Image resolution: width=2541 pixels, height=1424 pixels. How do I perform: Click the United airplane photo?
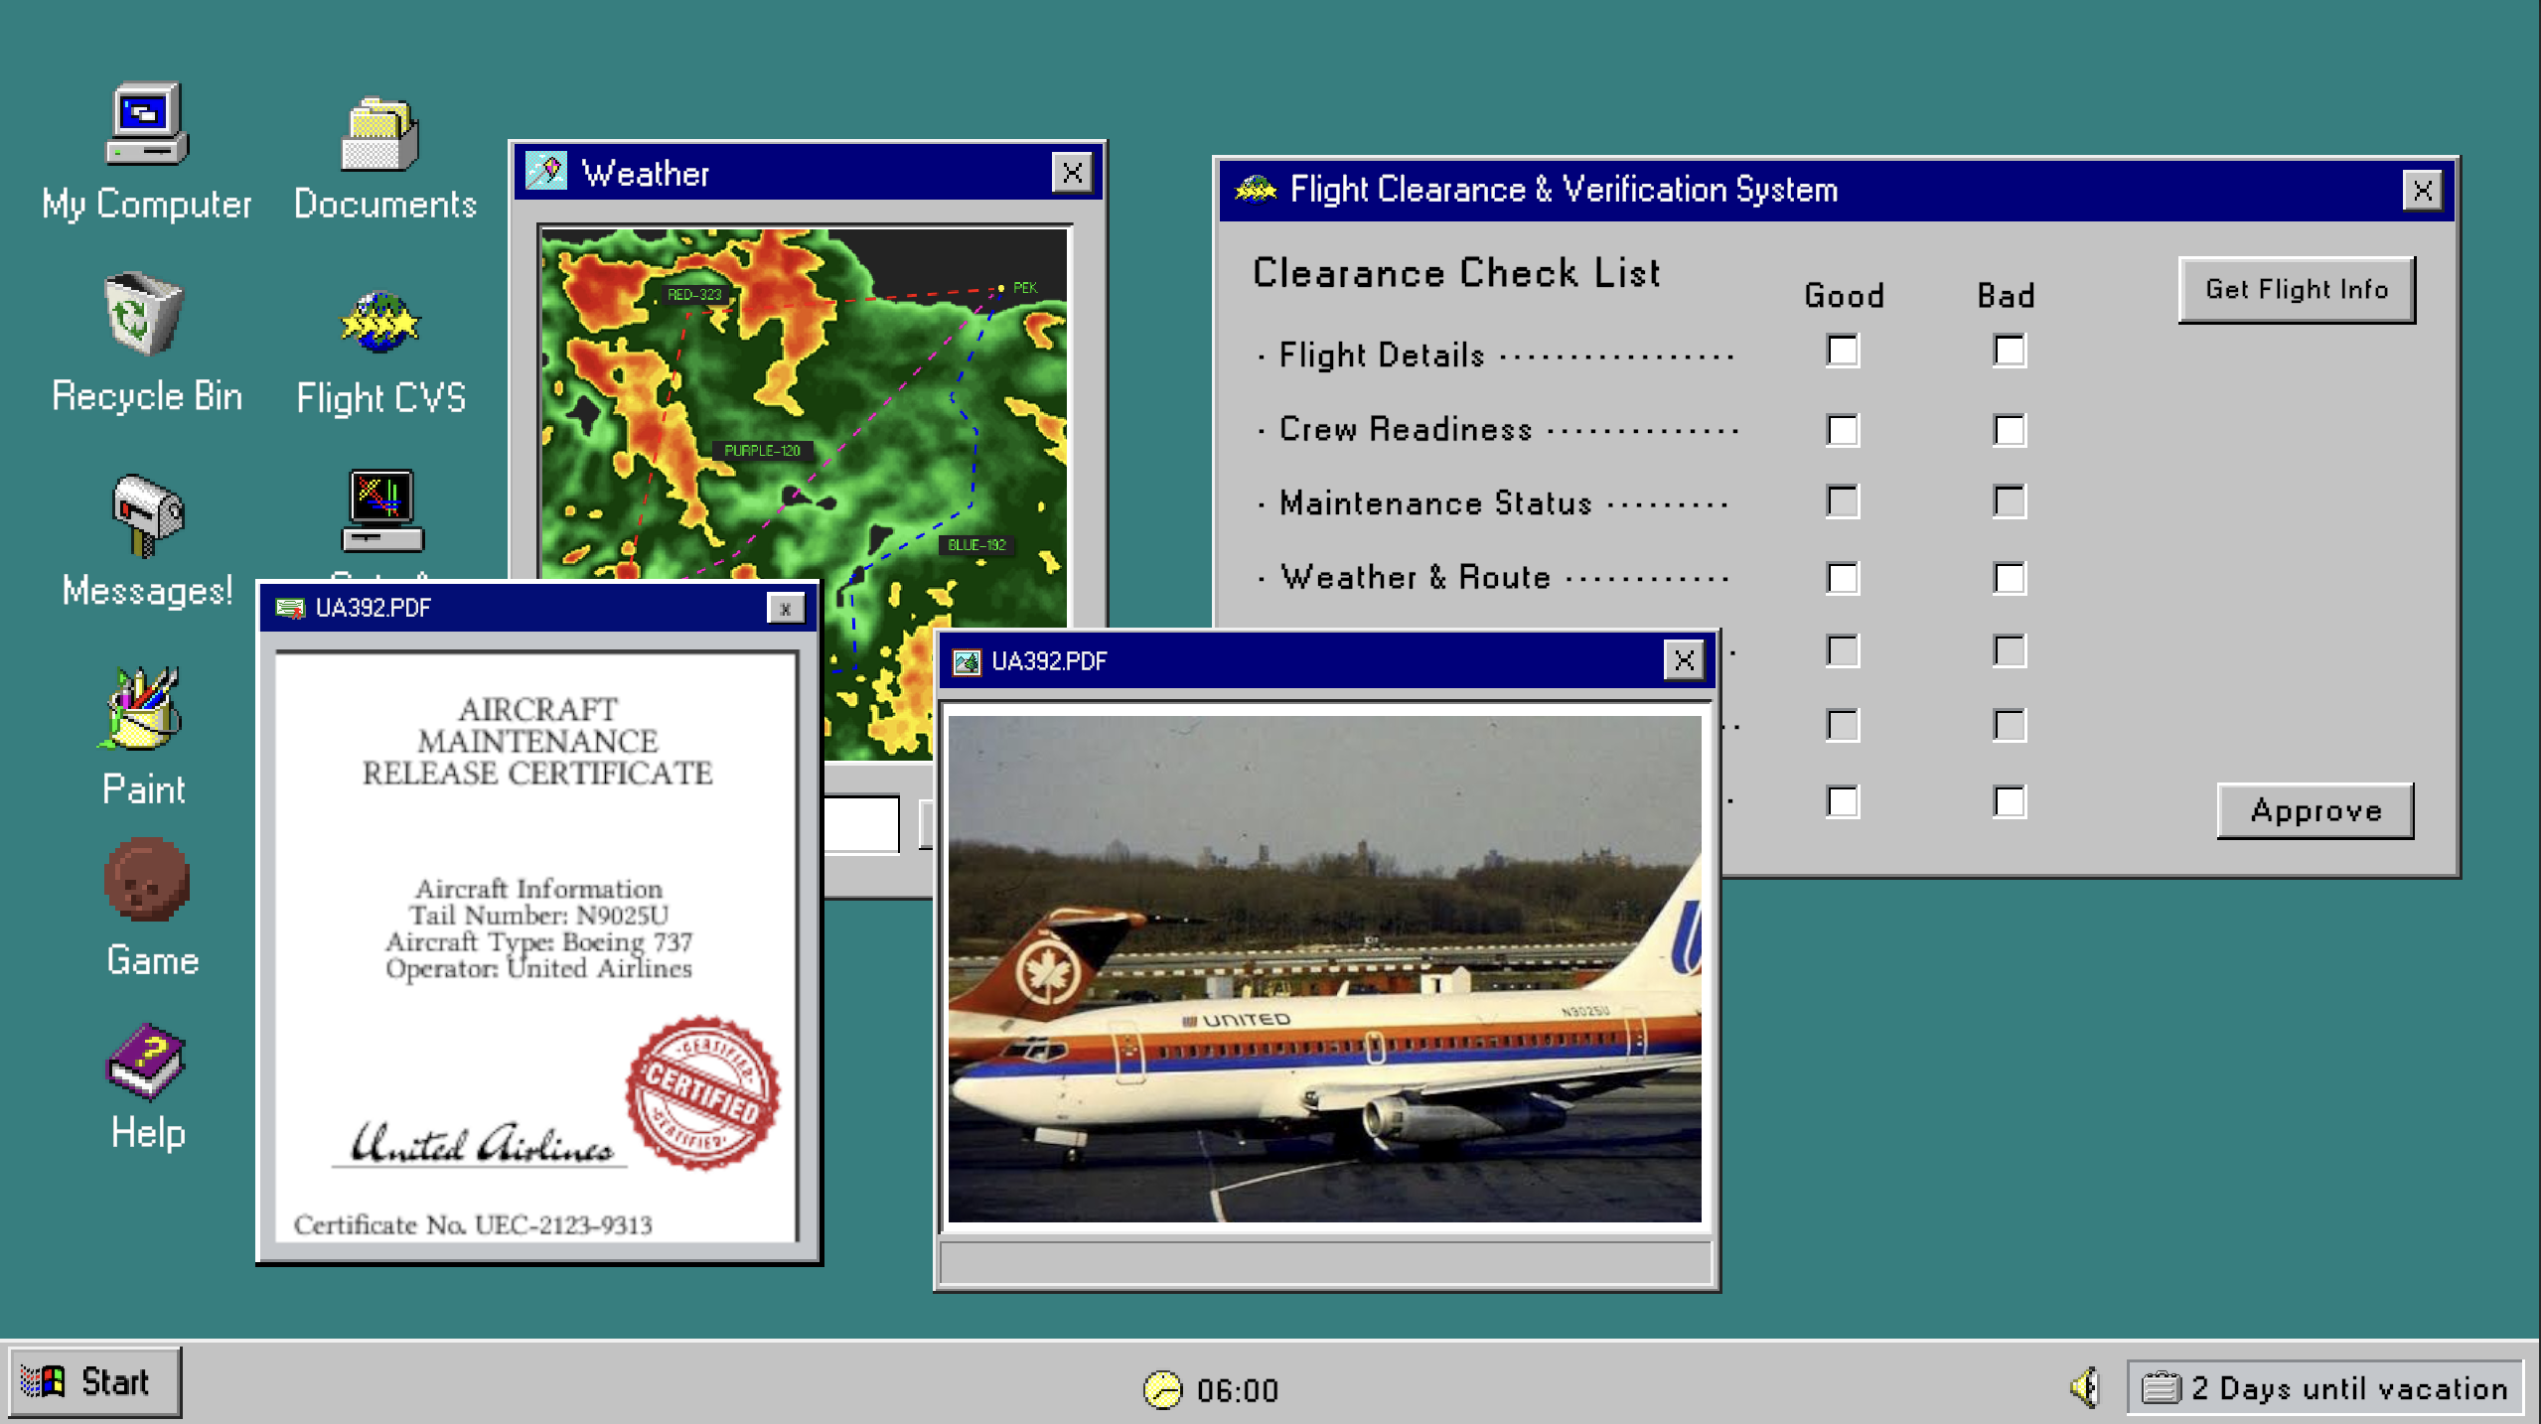pos(1324,968)
